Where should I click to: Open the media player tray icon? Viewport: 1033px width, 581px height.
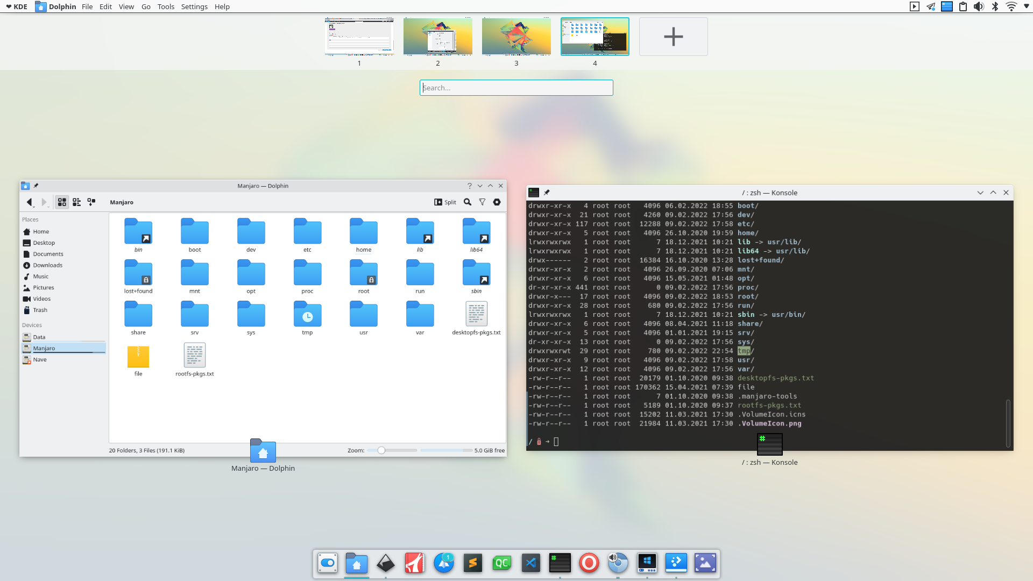(x=915, y=6)
